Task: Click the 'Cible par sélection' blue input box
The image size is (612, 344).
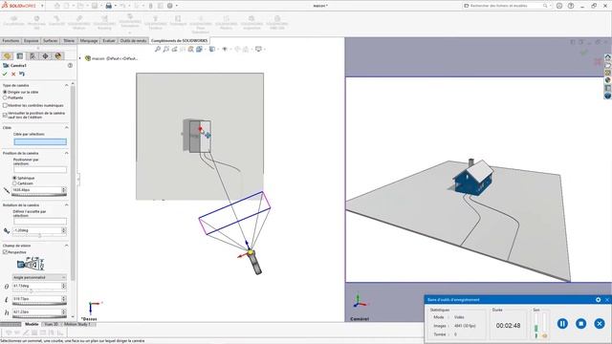Action: (x=40, y=142)
